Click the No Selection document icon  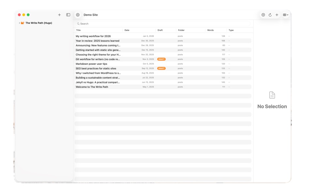coord(272,95)
